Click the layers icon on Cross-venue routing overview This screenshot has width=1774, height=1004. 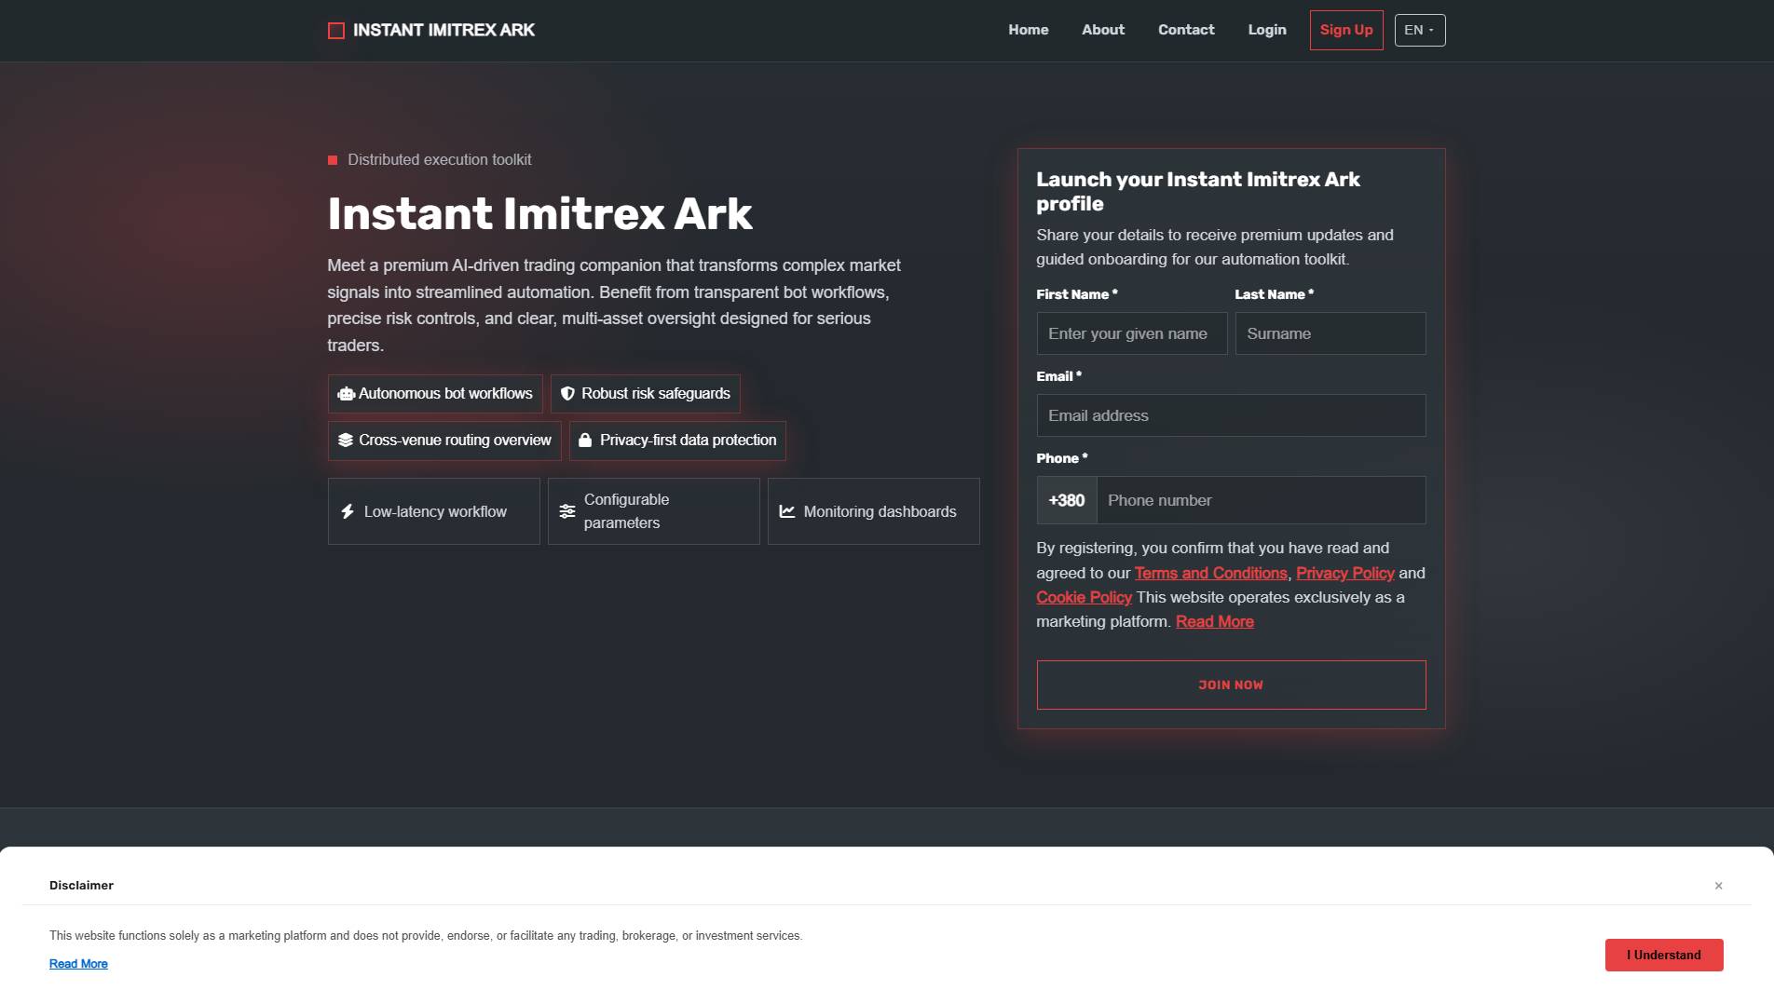point(346,441)
